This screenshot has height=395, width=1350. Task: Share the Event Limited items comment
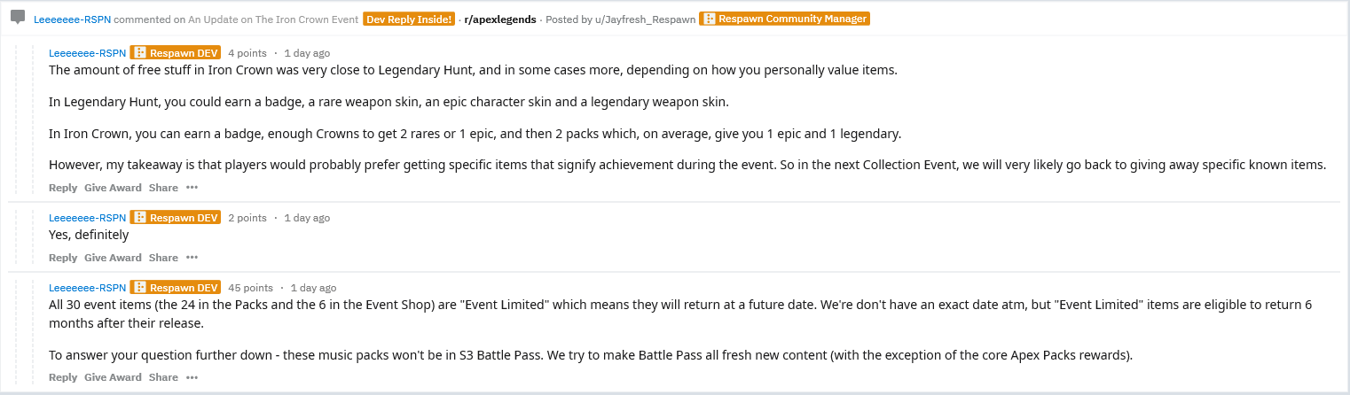[163, 377]
